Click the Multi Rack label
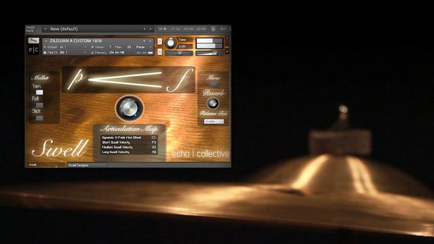 pyautogui.click(x=30, y=28)
